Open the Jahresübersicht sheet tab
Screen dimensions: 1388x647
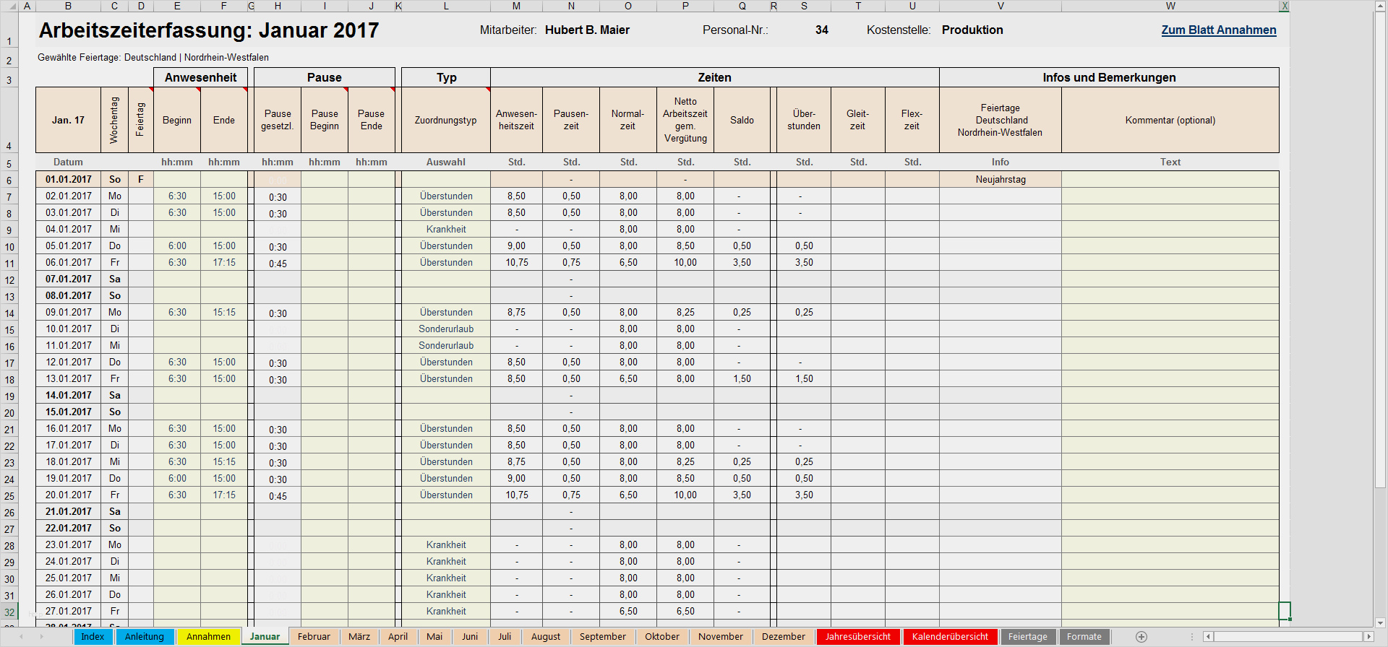[x=857, y=637]
